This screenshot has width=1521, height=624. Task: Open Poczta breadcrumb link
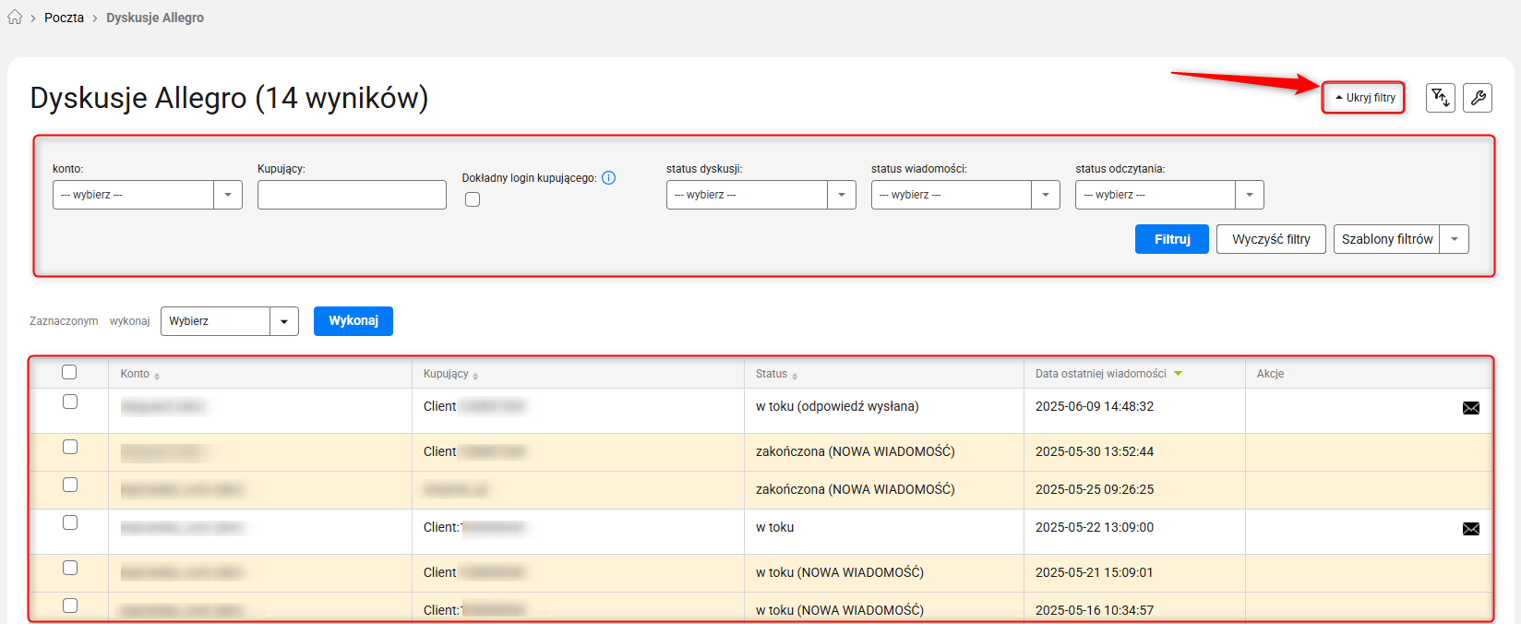(64, 18)
